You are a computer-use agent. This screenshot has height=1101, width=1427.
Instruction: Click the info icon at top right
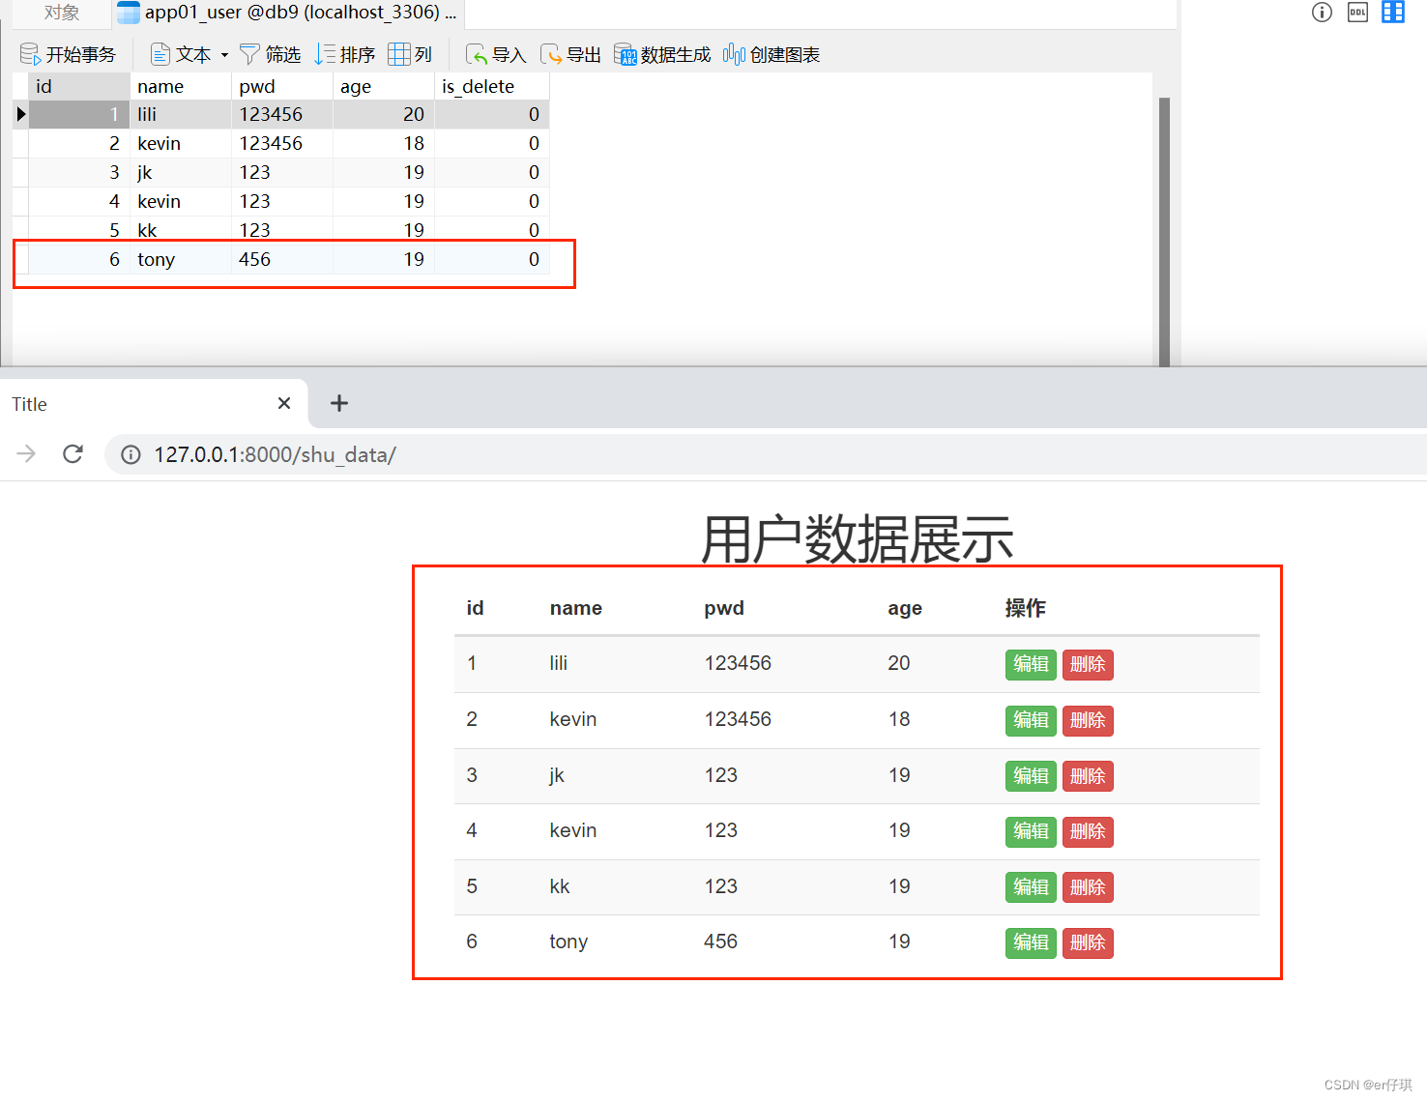pos(1322,12)
